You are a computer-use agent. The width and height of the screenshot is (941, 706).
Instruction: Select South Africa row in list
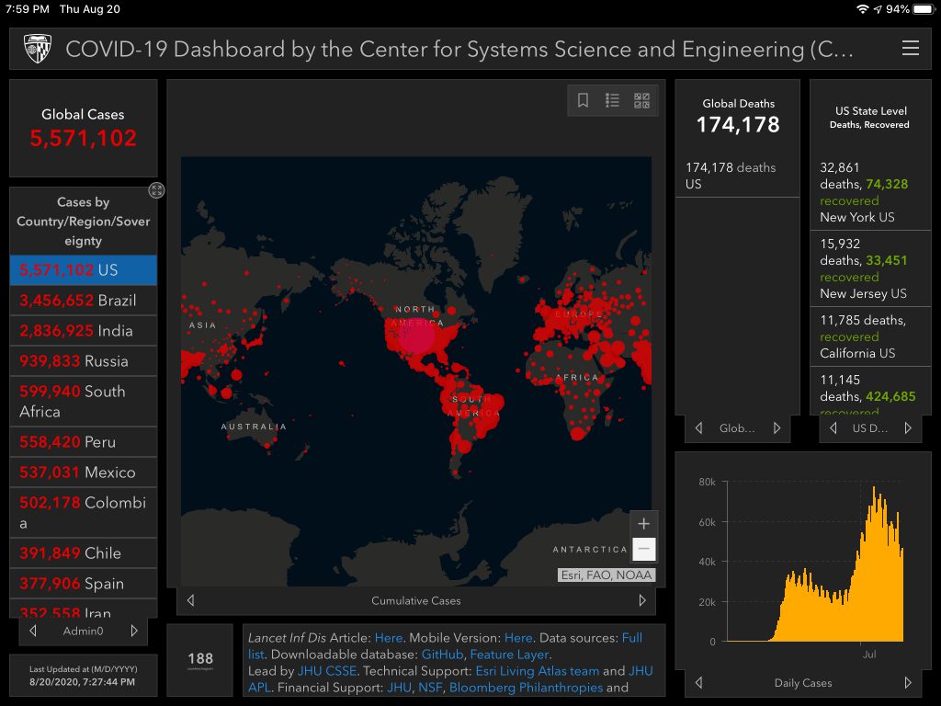coord(84,401)
